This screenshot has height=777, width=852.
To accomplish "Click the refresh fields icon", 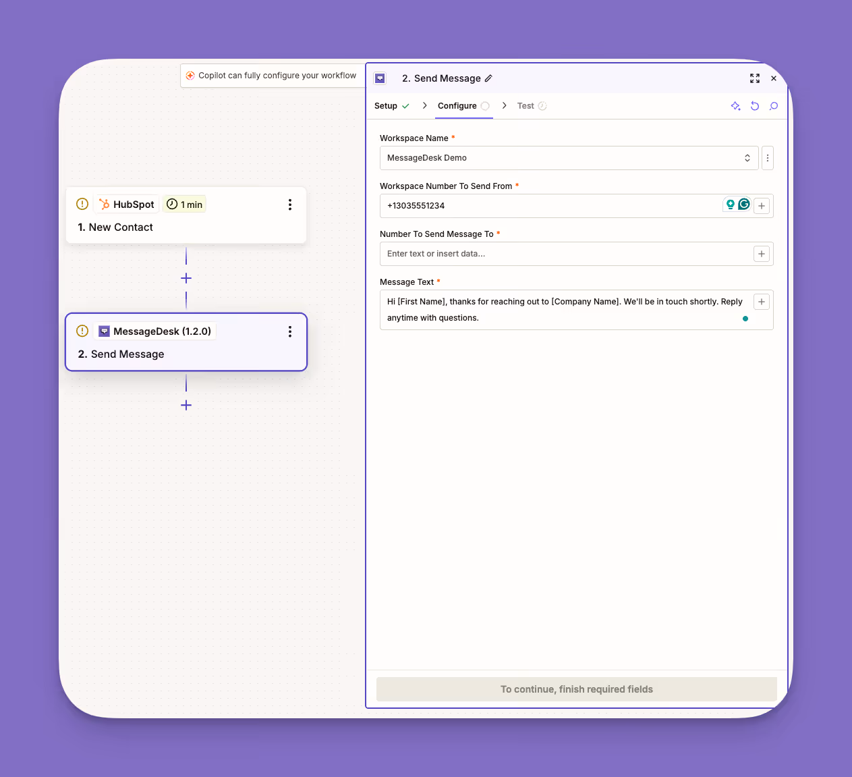I will [755, 106].
